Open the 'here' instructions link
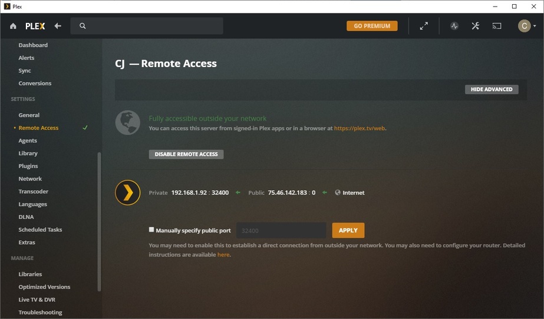The height and width of the screenshot is (319, 544). tap(223, 255)
